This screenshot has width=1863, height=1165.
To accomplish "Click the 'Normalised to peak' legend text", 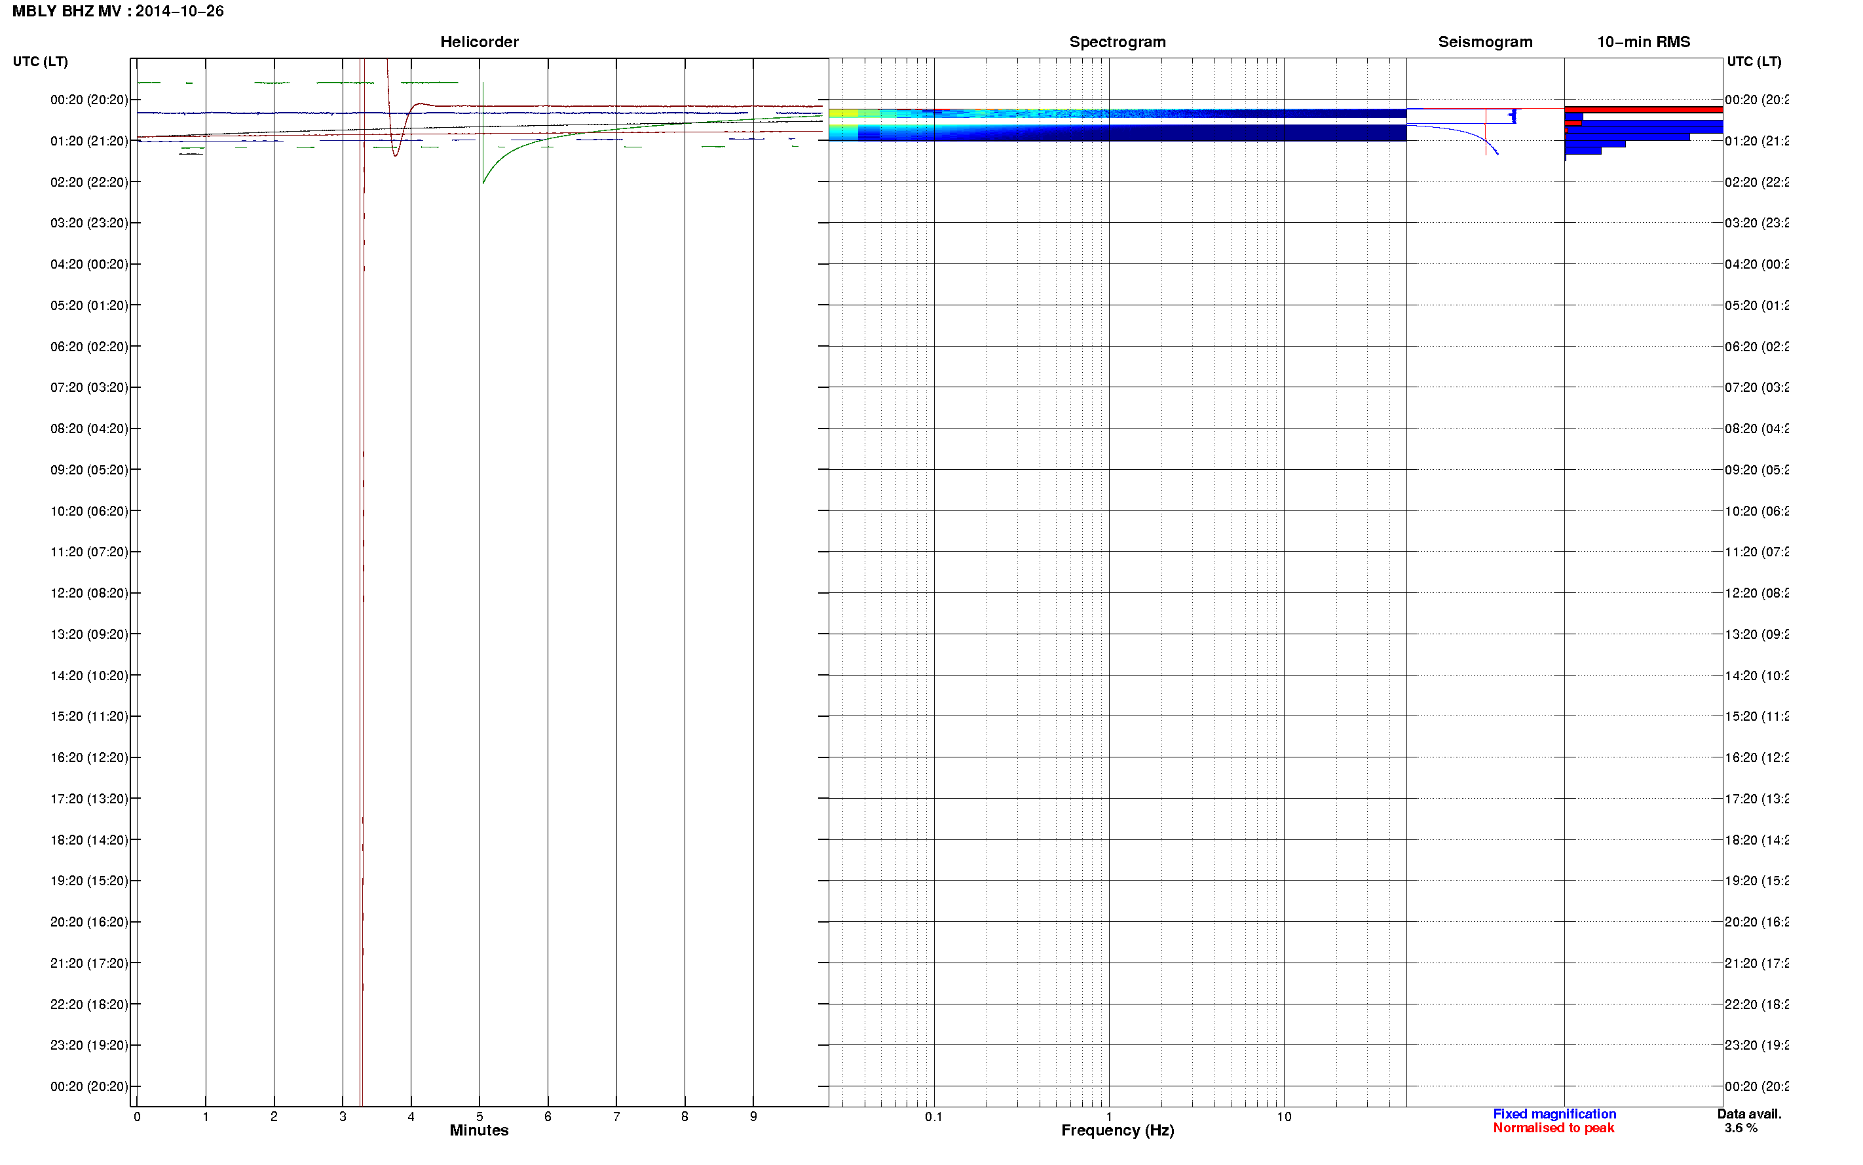I will (x=1553, y=1128).
